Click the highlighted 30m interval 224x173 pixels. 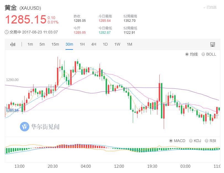(69, 44)
